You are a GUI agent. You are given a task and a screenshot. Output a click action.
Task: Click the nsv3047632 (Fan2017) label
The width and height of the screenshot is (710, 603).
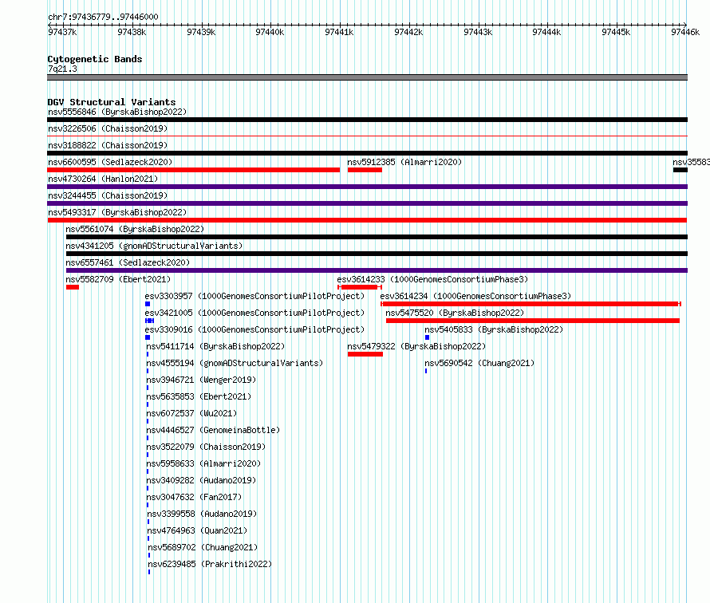[195, 497]
